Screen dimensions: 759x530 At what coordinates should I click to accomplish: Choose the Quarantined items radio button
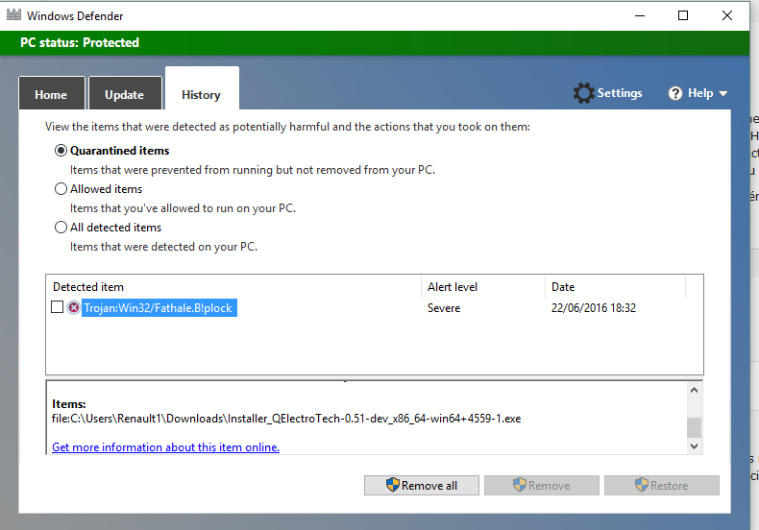point(61,151)
